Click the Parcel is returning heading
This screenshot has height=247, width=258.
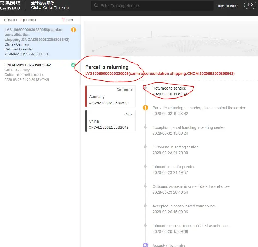click(x=107, y=67)
